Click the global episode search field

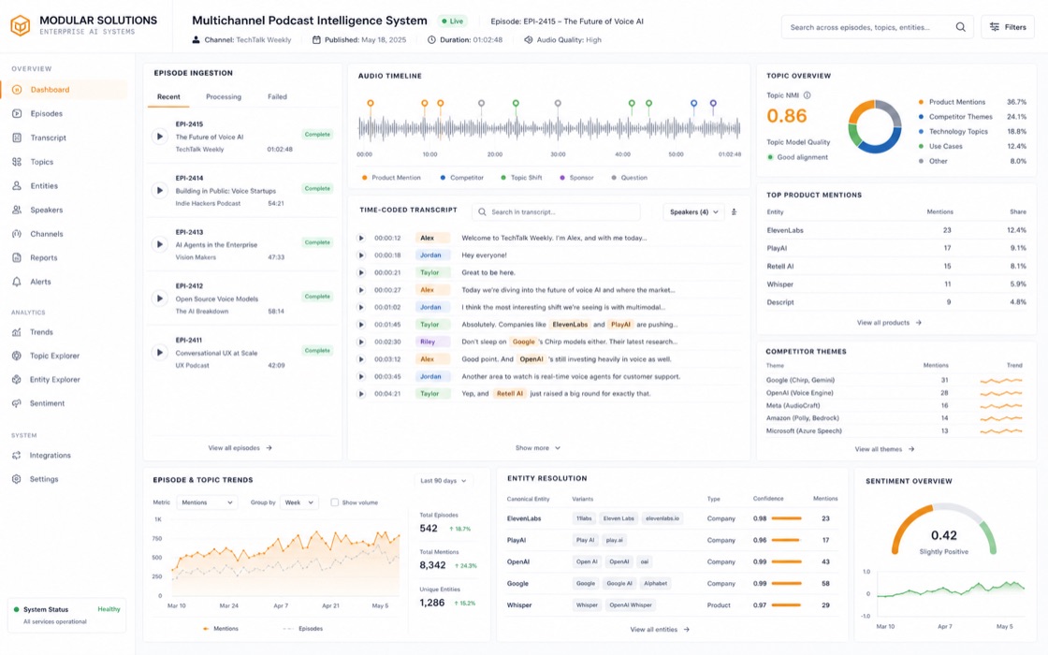click(x=877, y=27)
